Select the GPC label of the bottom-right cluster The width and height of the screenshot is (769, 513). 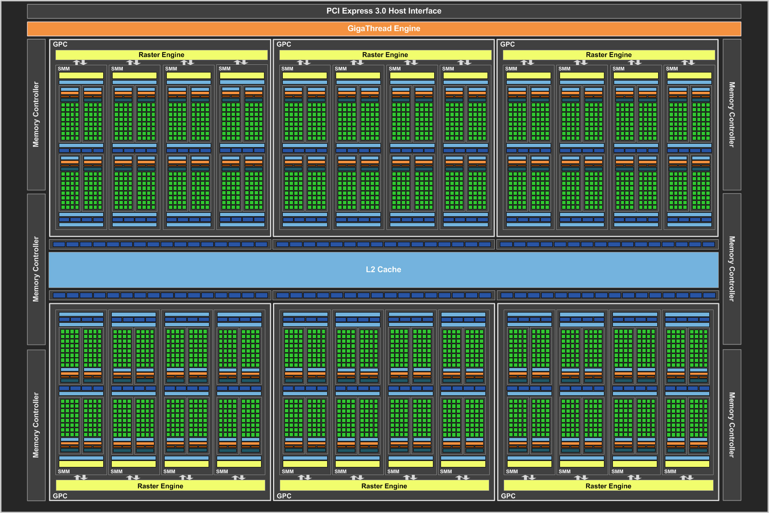pyautogui.click(x=508, y=496)
